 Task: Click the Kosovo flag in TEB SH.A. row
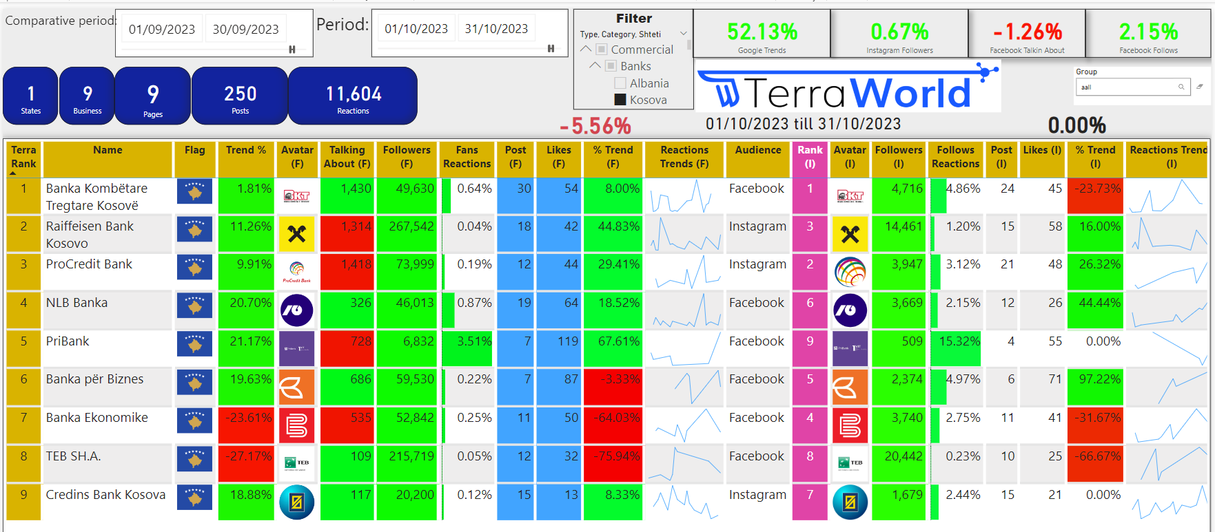[x=194, y=460]
